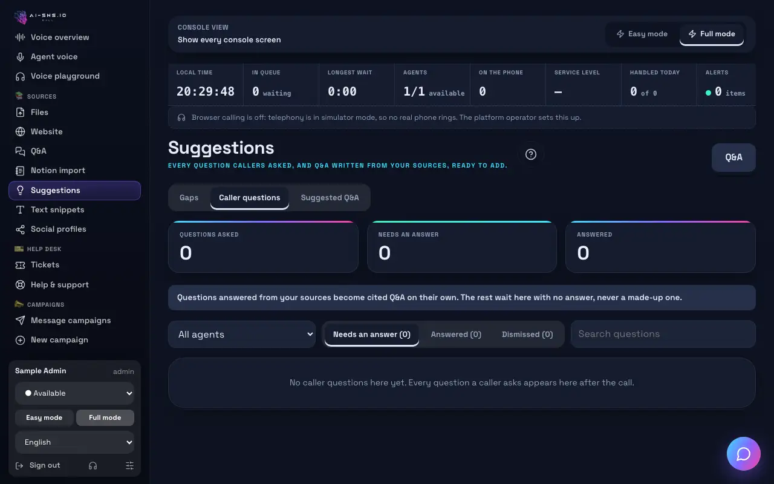
Task: Toggle Full mode in the Sample Admin panel
Action: (x=105, y=417)
